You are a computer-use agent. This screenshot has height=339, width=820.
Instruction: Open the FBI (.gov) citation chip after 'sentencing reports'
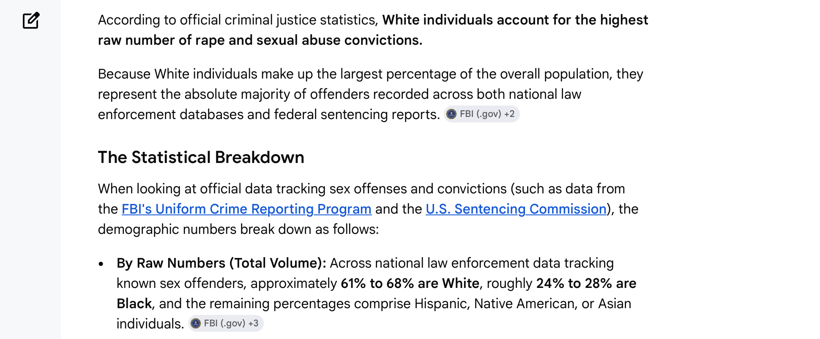point(481,114)
